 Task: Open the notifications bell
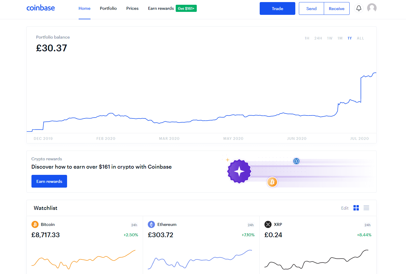(x=359, y=8)
